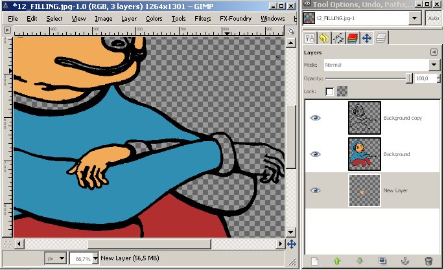Screen dimensions: 444x270
Task: Open the Colors menu
Action: [x=154, y=19]
